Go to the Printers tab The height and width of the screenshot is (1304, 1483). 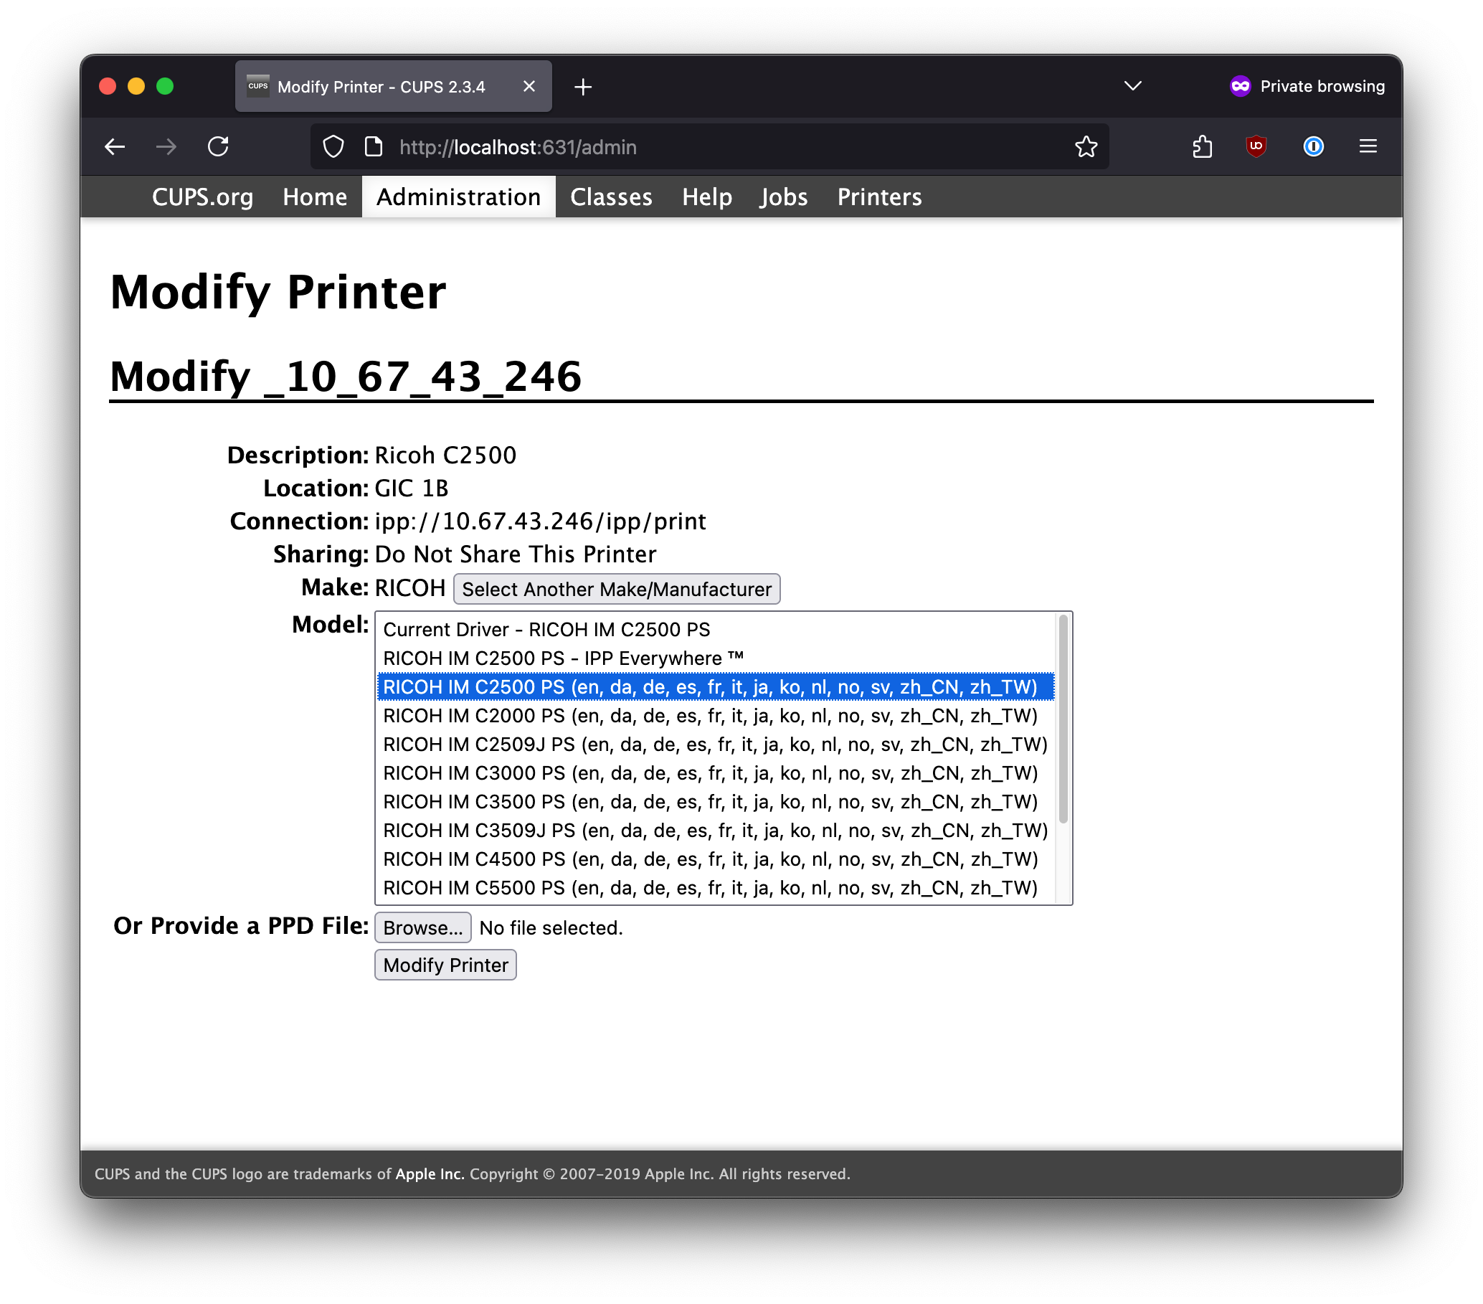[878, 197]
